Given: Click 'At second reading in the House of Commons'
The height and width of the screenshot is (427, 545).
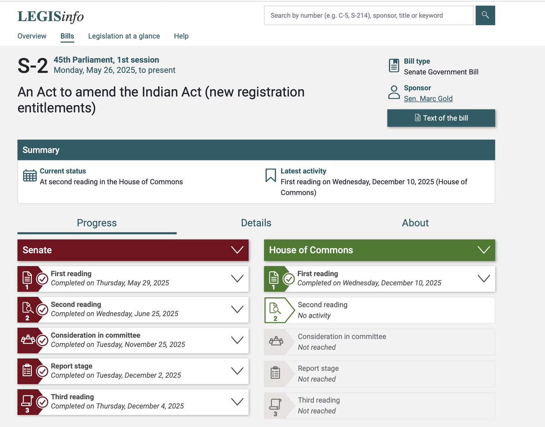Looking at the screenshot, I should point(111,182).
